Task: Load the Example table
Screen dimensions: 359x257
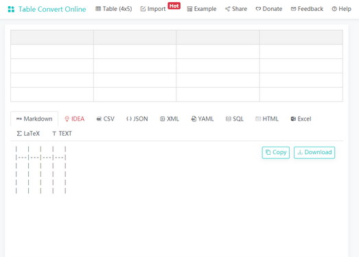Action: click(x=202, y=9)
